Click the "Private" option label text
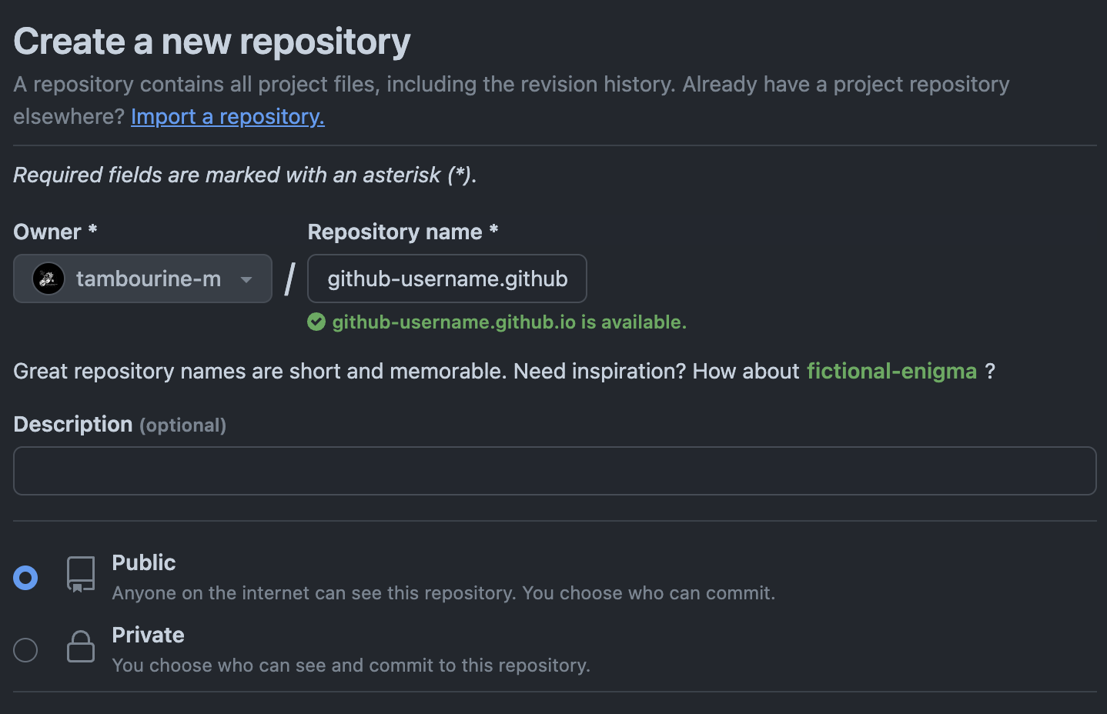Image resolution: width=1107 pixels, height=714 pixels. coord(148,635)
